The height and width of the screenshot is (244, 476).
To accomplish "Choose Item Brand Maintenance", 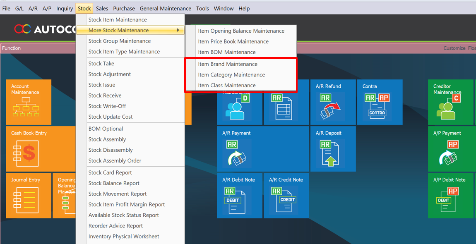I will (x=241, y=64).
